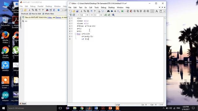Increment value with plus button after 1.0

[87, 15]
